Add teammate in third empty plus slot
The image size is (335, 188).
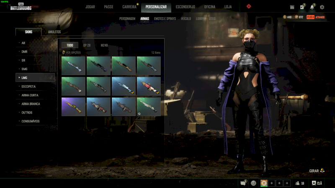[287, 183]
